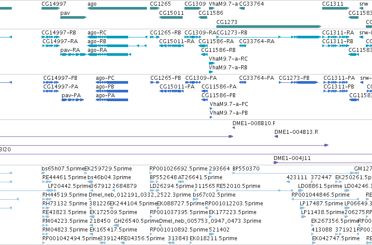
Task: Click the CG1311-PB protein label
Action: point(339,87)
